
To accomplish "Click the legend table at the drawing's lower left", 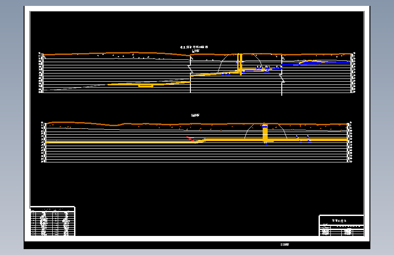I will [x=53, y=221].
